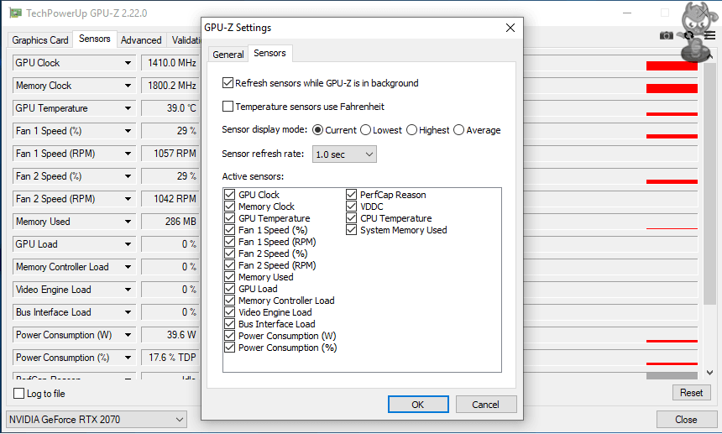Click the camera screenshot icon in GPU-Z

tap(667, 35)
